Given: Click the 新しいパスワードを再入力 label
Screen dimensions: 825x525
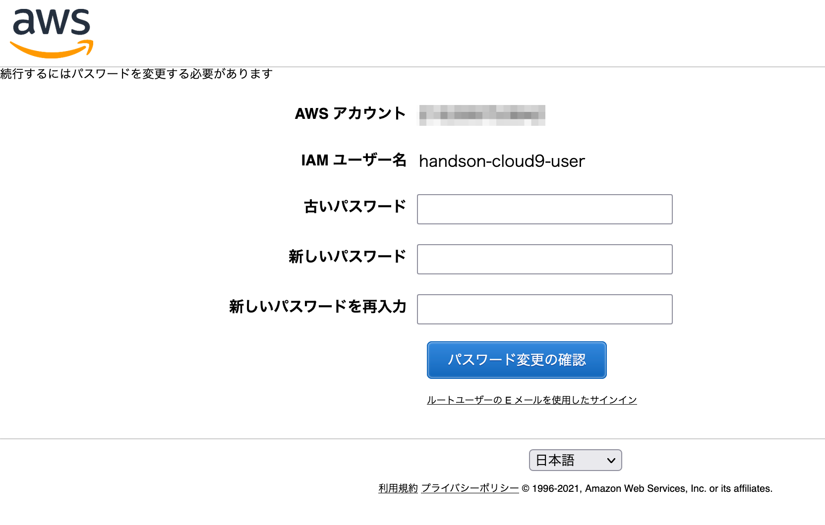Looking at the screenshot, I should click(317, 307).
